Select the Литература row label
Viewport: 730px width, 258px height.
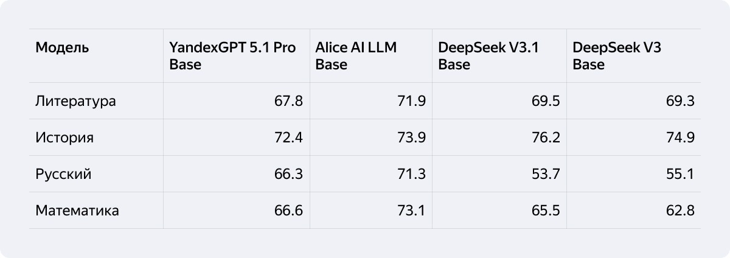75,101
